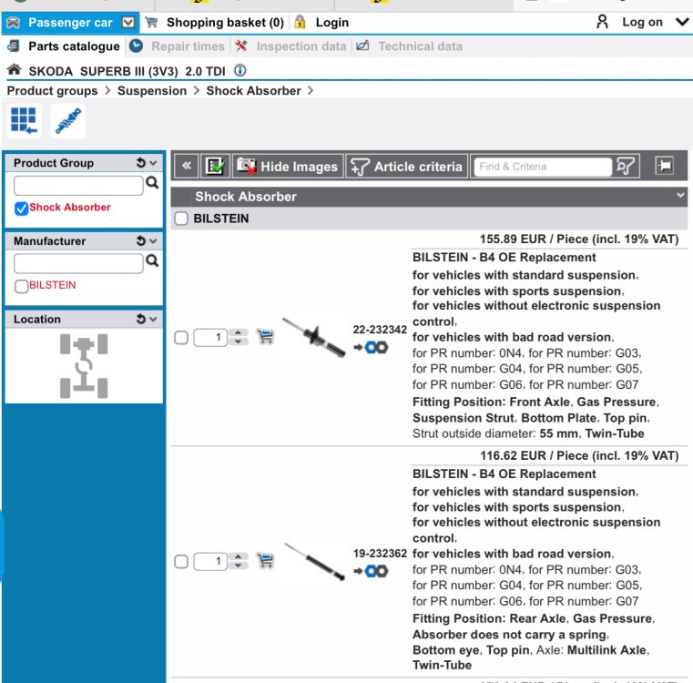
Task: Check the BILSTEIN group header checkbox
Action: [x=181, y=219]
